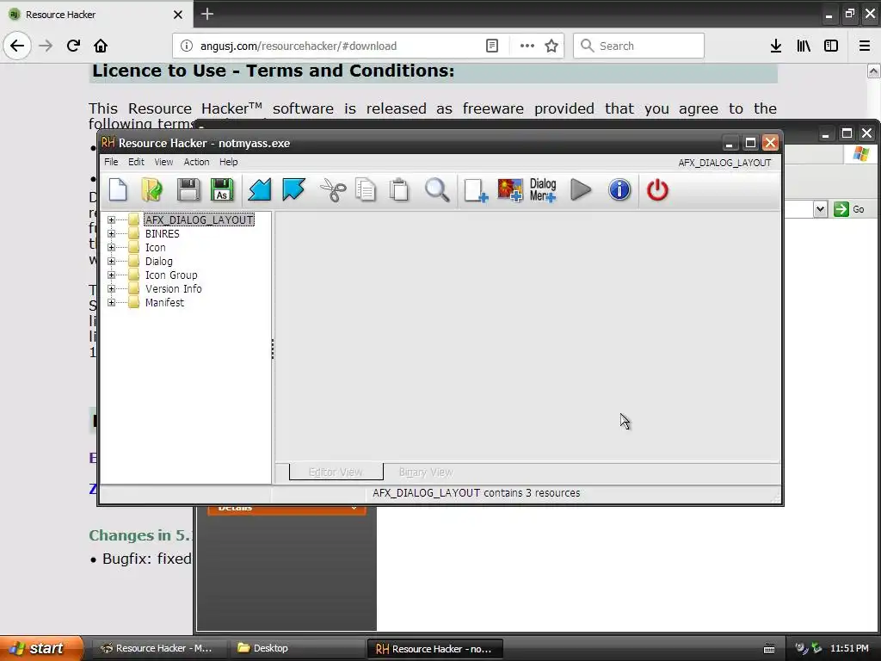
Task: Click the New blank file icon in Resource Hacker
Action: [118, 189]
